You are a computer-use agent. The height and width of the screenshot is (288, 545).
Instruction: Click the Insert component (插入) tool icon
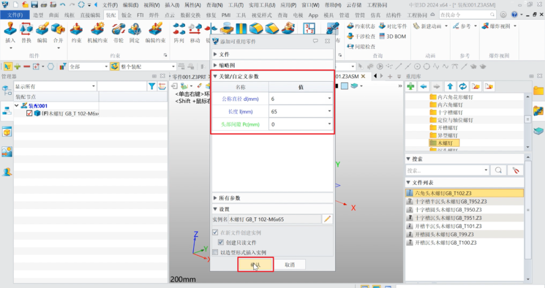pyautogui.click(x=10, y=29)
